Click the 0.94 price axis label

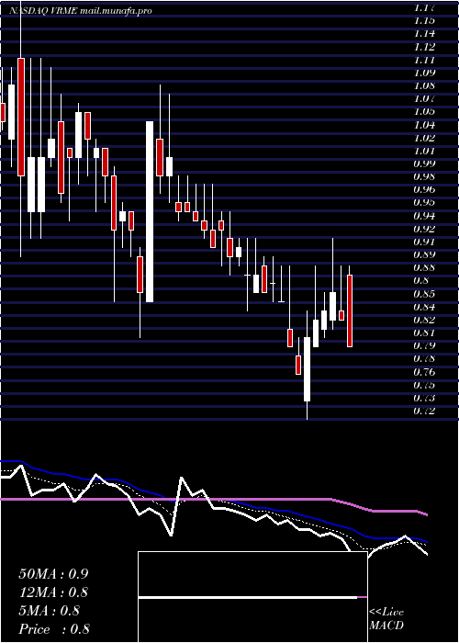[x=424, y=216]
